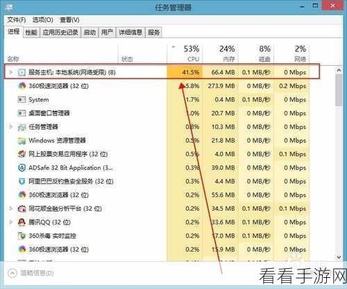Screen dimensions: 347x289
Task: Click 360极速浏览器 icon in 15.9 MB row
Action: (x=22, y=249)
